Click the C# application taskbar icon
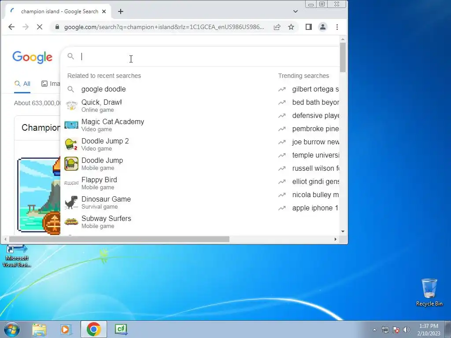Screen dimensions: 451x338 point(121,329)
